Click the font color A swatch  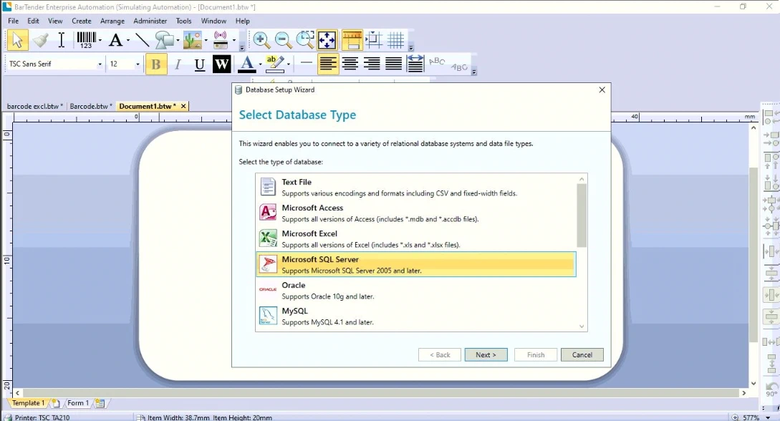point(246,64)
